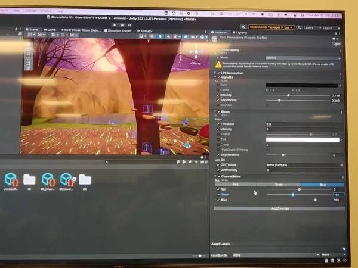Toggle the Vignette Intensity override checkbox
This screenshot has height=268, width=358.
[x=218, y=95]
